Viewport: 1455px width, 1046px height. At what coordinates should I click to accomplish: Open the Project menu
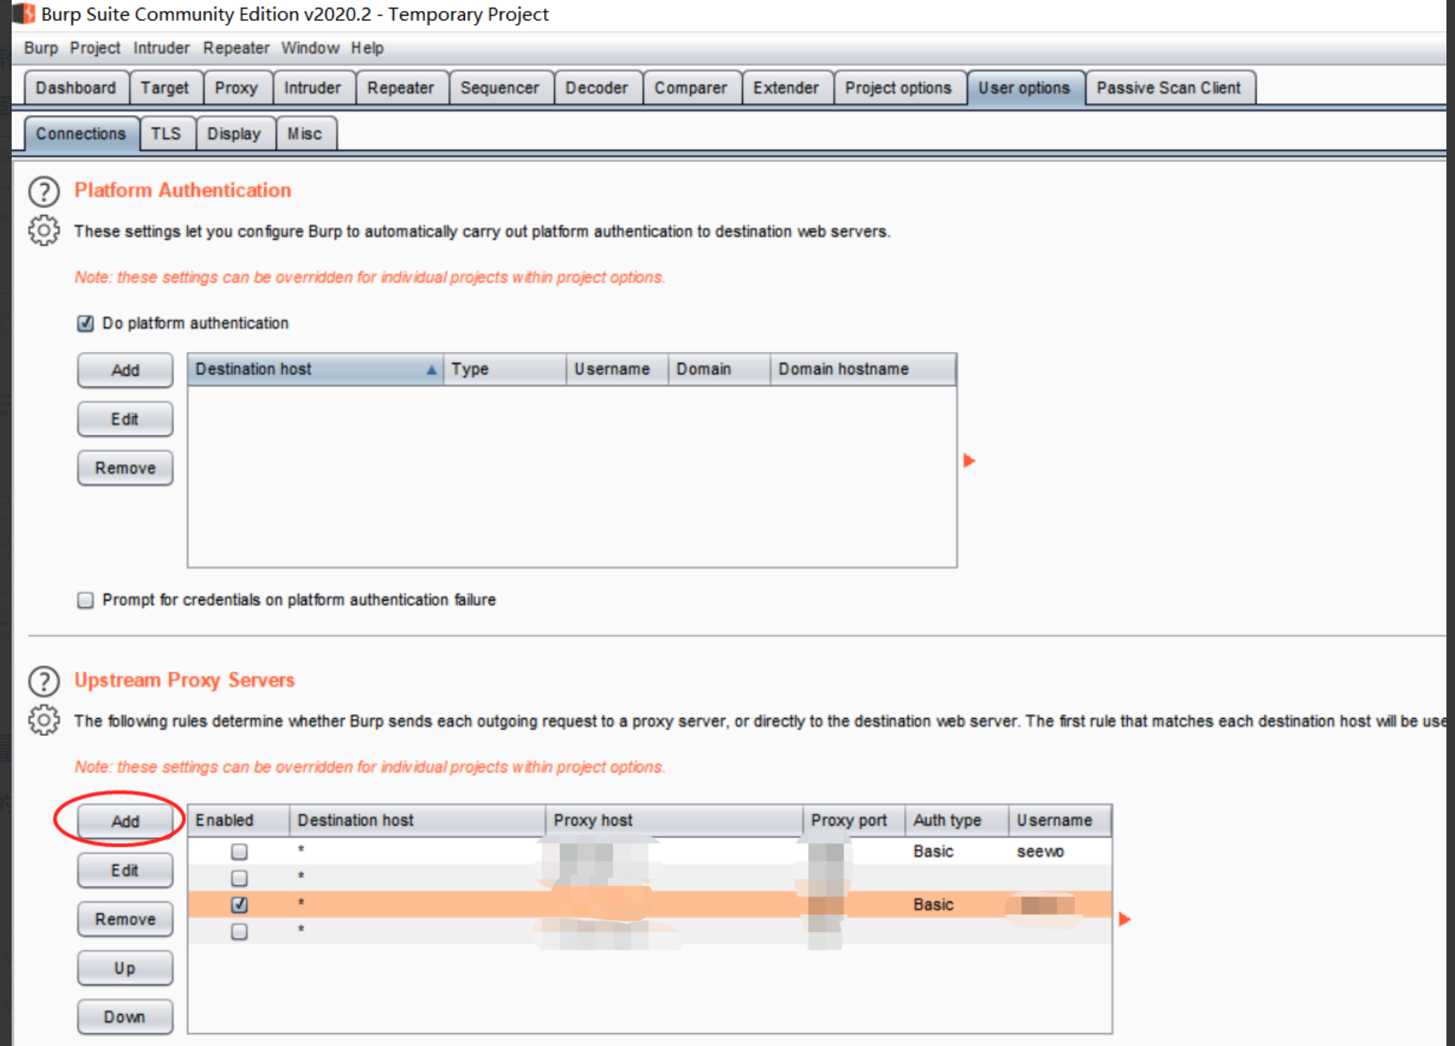(x=95, y=48)
